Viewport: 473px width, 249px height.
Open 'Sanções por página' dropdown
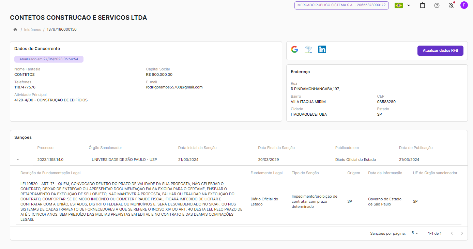415,233
